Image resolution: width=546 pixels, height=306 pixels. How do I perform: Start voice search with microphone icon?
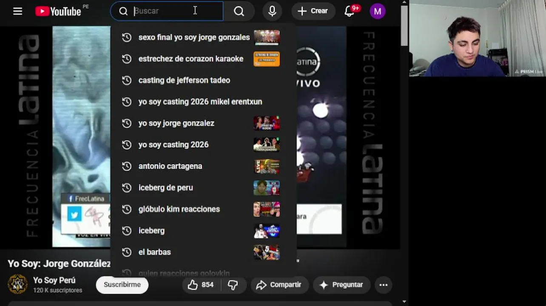pyautogui.click(x=272, y=11)
